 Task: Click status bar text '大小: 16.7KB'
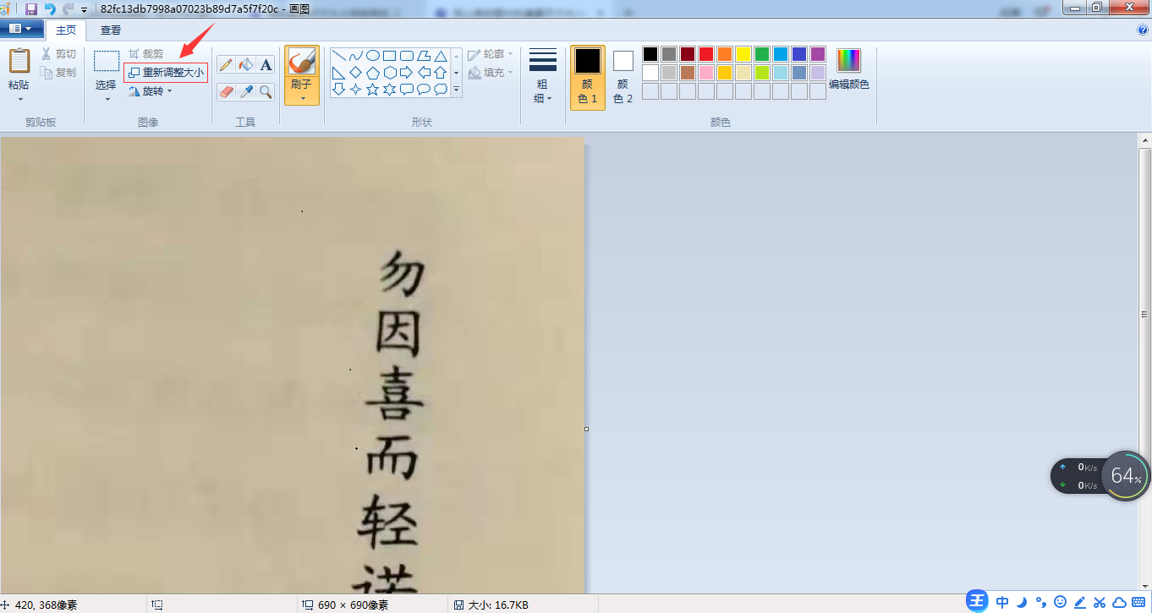coord(498,605)
